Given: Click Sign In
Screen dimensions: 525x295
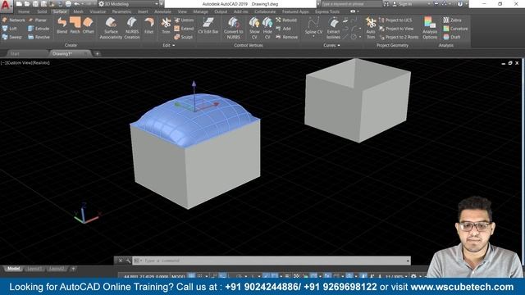Looking at the screenshot, I should coord(402,4).
